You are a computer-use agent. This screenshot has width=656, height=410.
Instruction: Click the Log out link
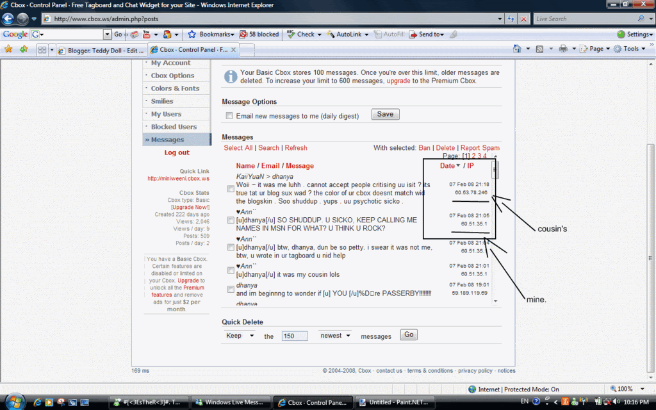(177, 152)
